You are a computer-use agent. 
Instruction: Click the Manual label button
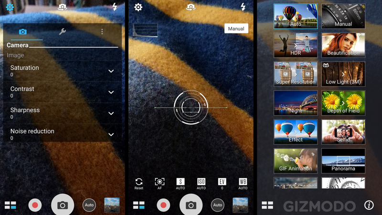pyautogui.click(x=236, y=29)
